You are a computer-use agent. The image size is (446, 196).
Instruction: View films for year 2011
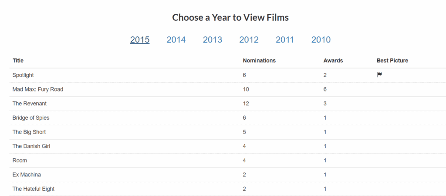tap(285, 40)
